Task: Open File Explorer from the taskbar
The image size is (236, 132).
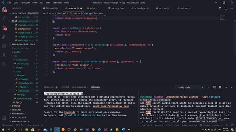Action: pyautogui.click(x=27, y=129)
